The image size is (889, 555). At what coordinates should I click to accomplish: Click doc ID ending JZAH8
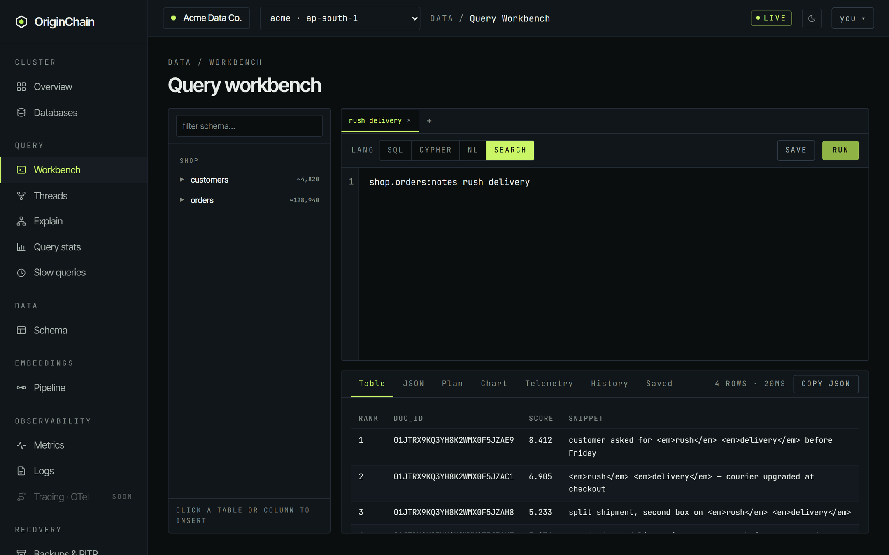[x=454, y=512]
